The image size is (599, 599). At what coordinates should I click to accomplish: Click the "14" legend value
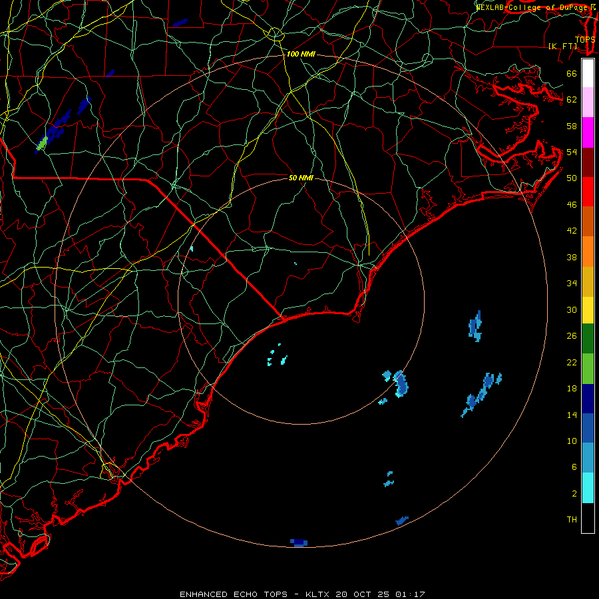tap(572, 415)
